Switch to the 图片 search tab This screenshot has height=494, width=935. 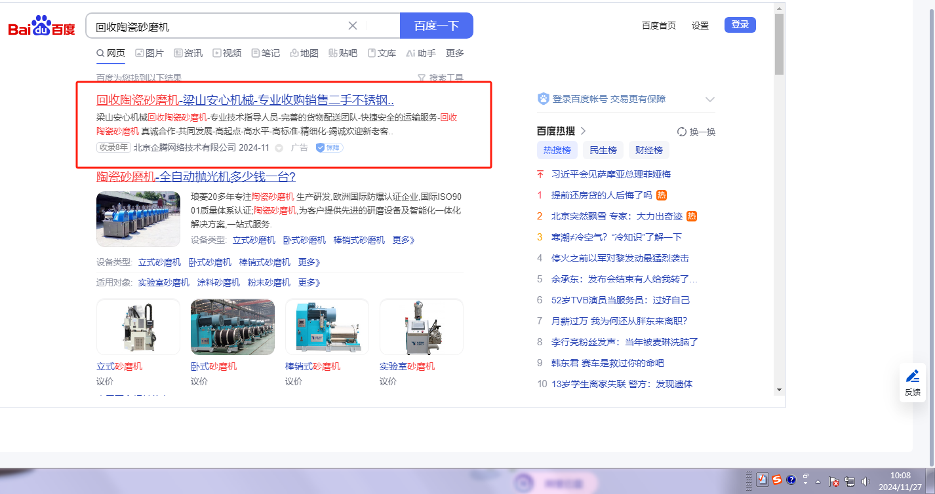149,53
